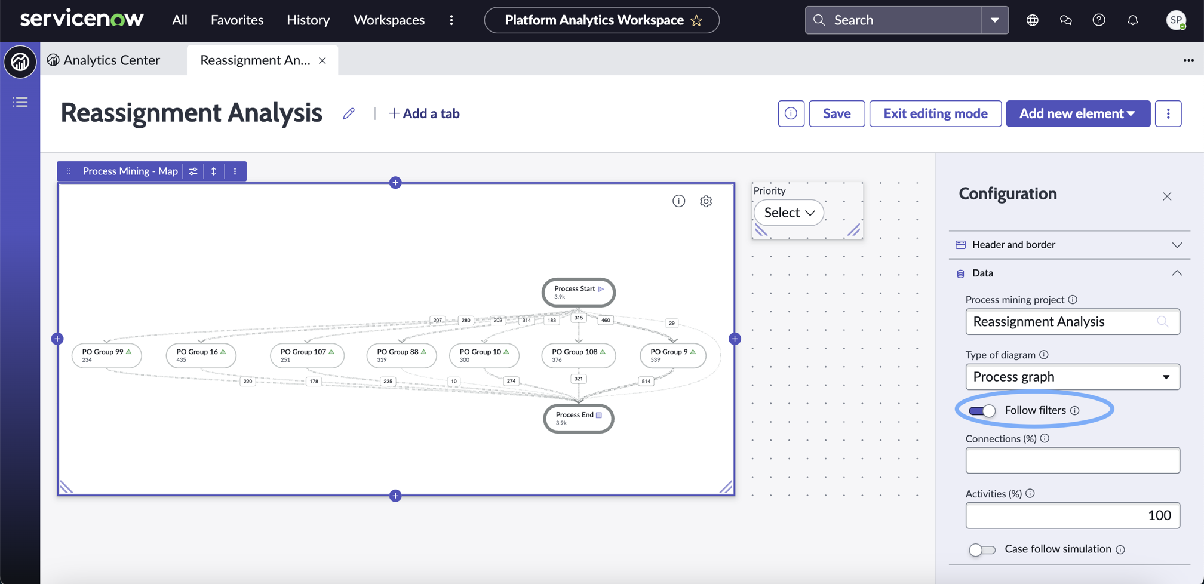
Task: Switch to the Analytics Center tab
Action: (104, 60)
